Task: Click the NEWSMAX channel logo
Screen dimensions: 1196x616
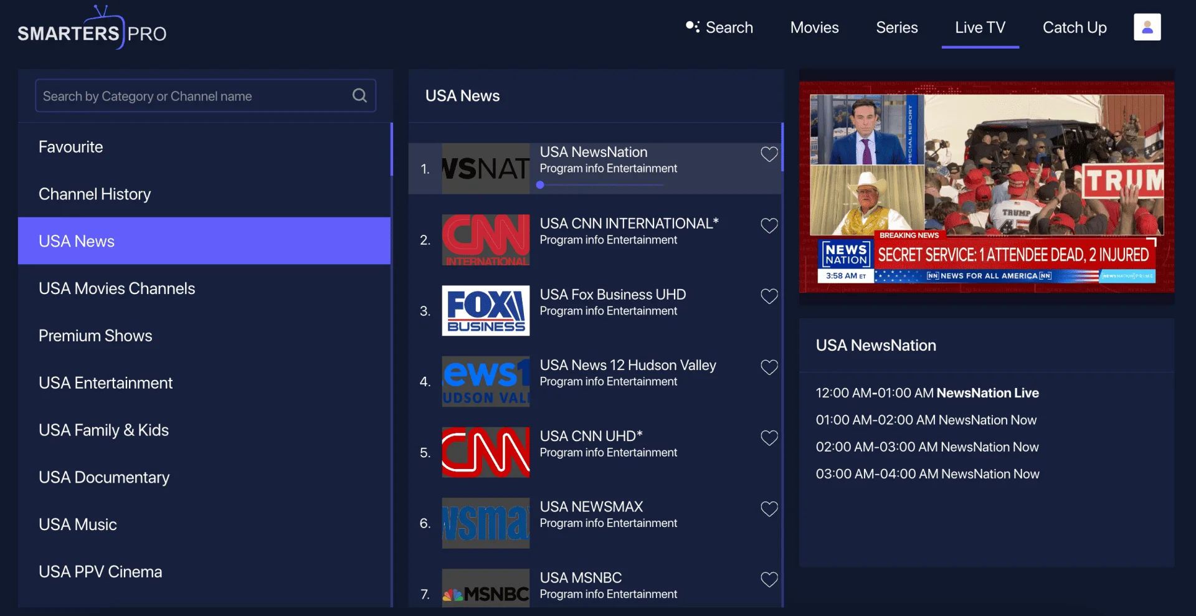Action: point(486,523)
